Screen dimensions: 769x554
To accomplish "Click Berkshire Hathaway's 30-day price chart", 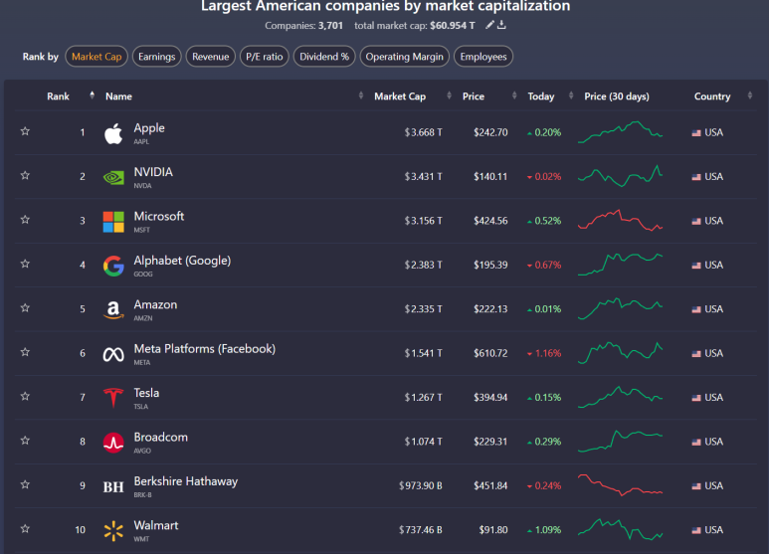I will tap(621, 484).
